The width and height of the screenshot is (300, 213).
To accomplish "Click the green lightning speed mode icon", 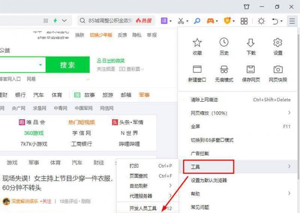I will (55, 20).
